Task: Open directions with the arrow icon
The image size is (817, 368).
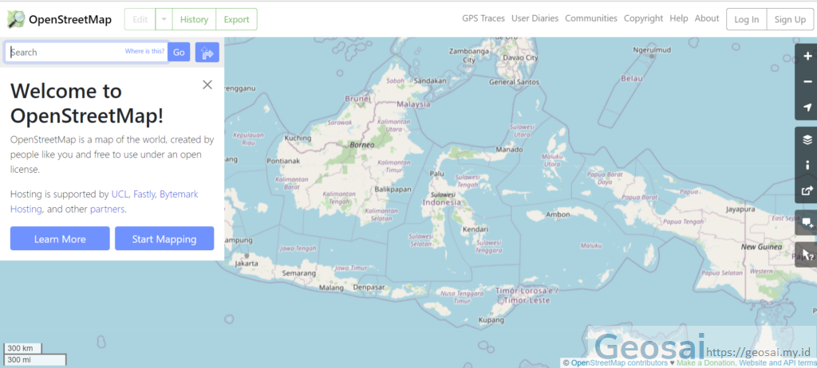Action: click(x=207, y=52)
